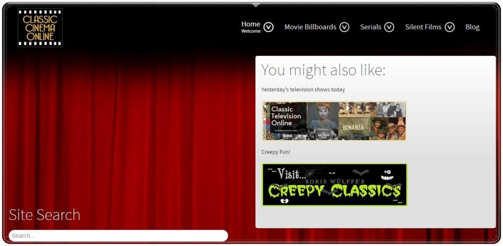Click the "Creepy Fun!" caption
503x246 pixels.
pos(276,152)
